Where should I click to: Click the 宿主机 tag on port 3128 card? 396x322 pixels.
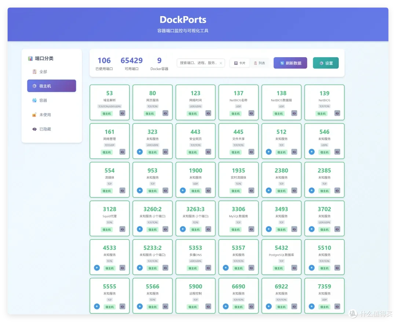(x=107, y=229)
